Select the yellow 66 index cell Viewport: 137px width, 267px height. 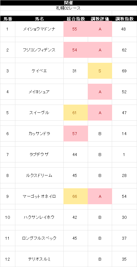click(x=76, y=196)
